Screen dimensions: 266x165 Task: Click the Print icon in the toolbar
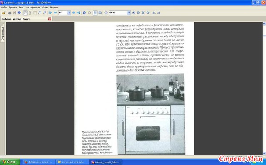click(x=10, y=13)
